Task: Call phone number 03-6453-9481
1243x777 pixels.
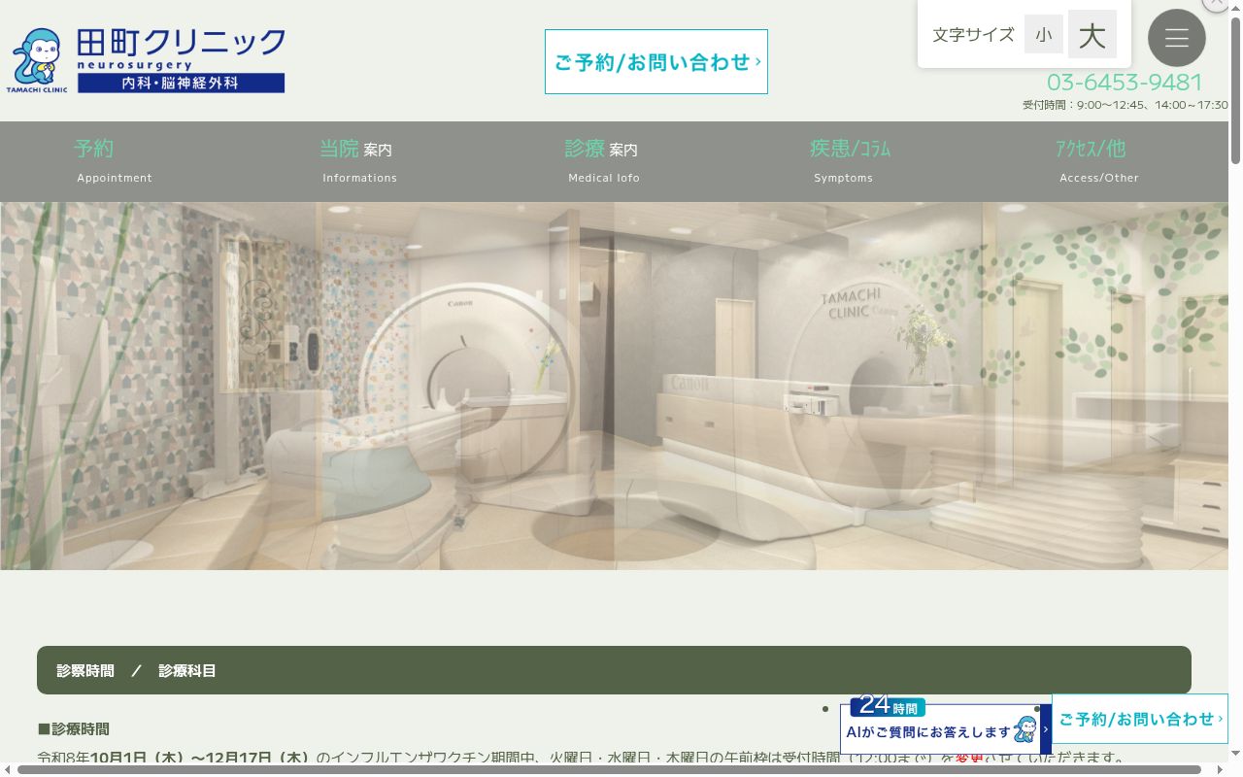Action: point(1125,82)
